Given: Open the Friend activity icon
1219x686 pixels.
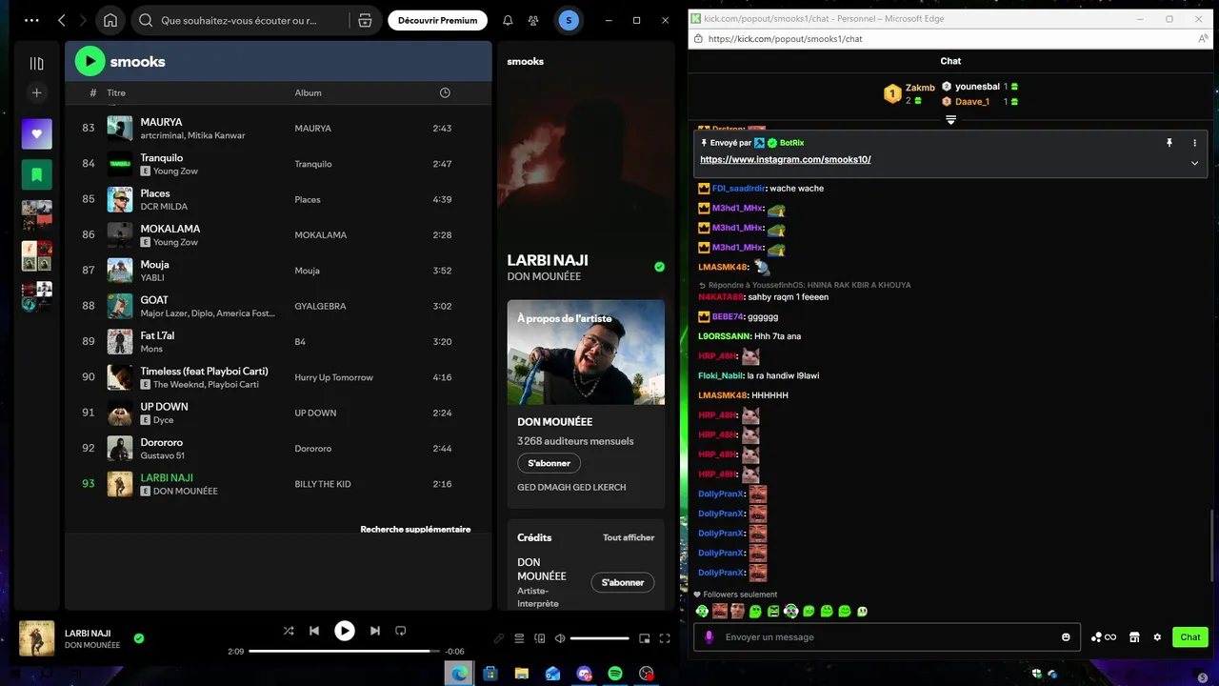Looking at the screenshot, I should (532, 20).
